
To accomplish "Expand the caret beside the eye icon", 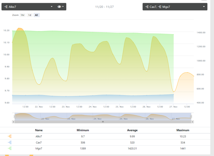I will click(63, 7).
